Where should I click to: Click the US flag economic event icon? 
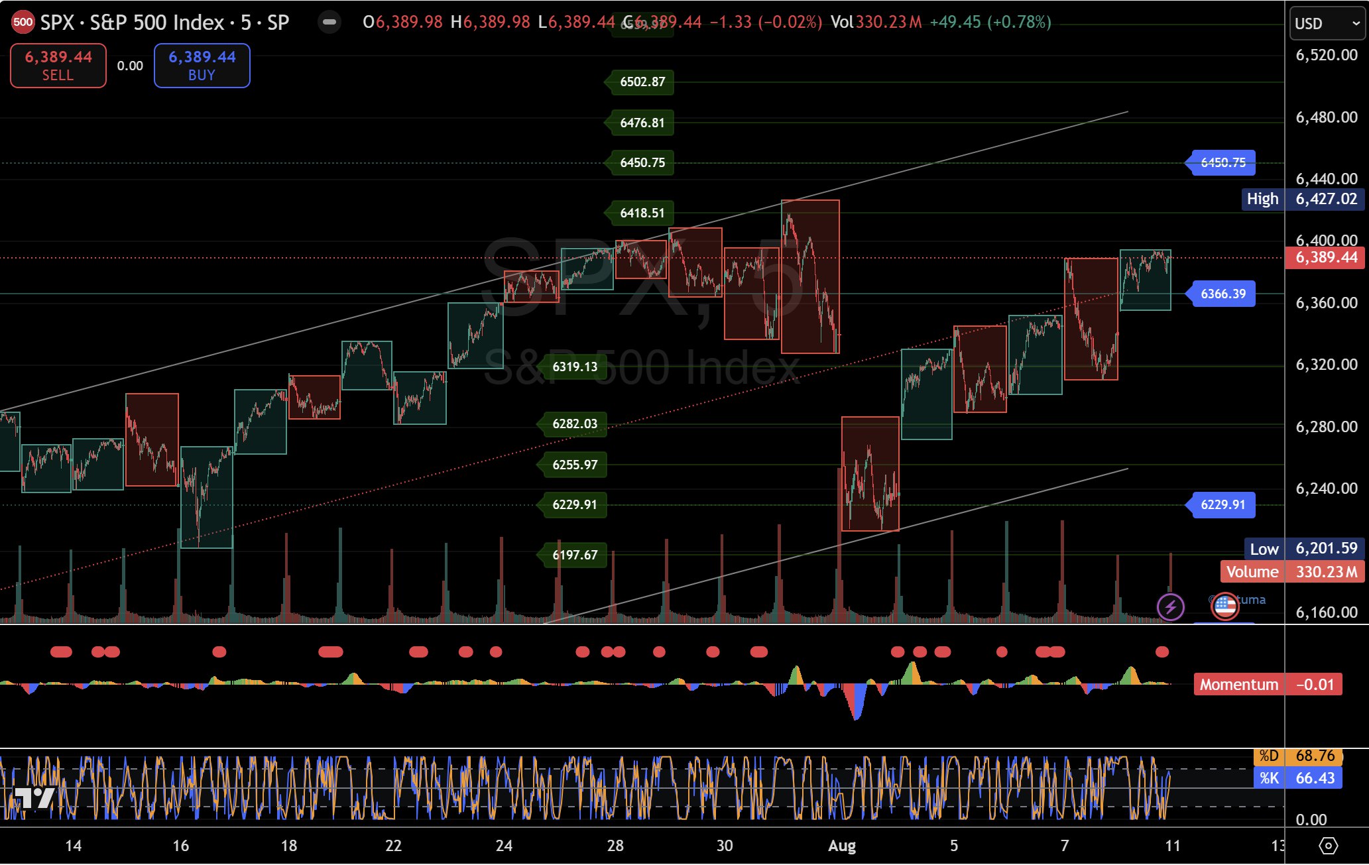click(x=1224, y=605)
